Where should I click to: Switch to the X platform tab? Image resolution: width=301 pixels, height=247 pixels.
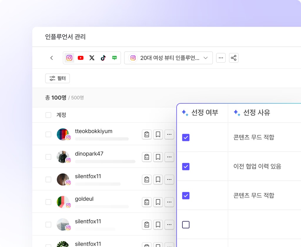(x=92, y=58)
